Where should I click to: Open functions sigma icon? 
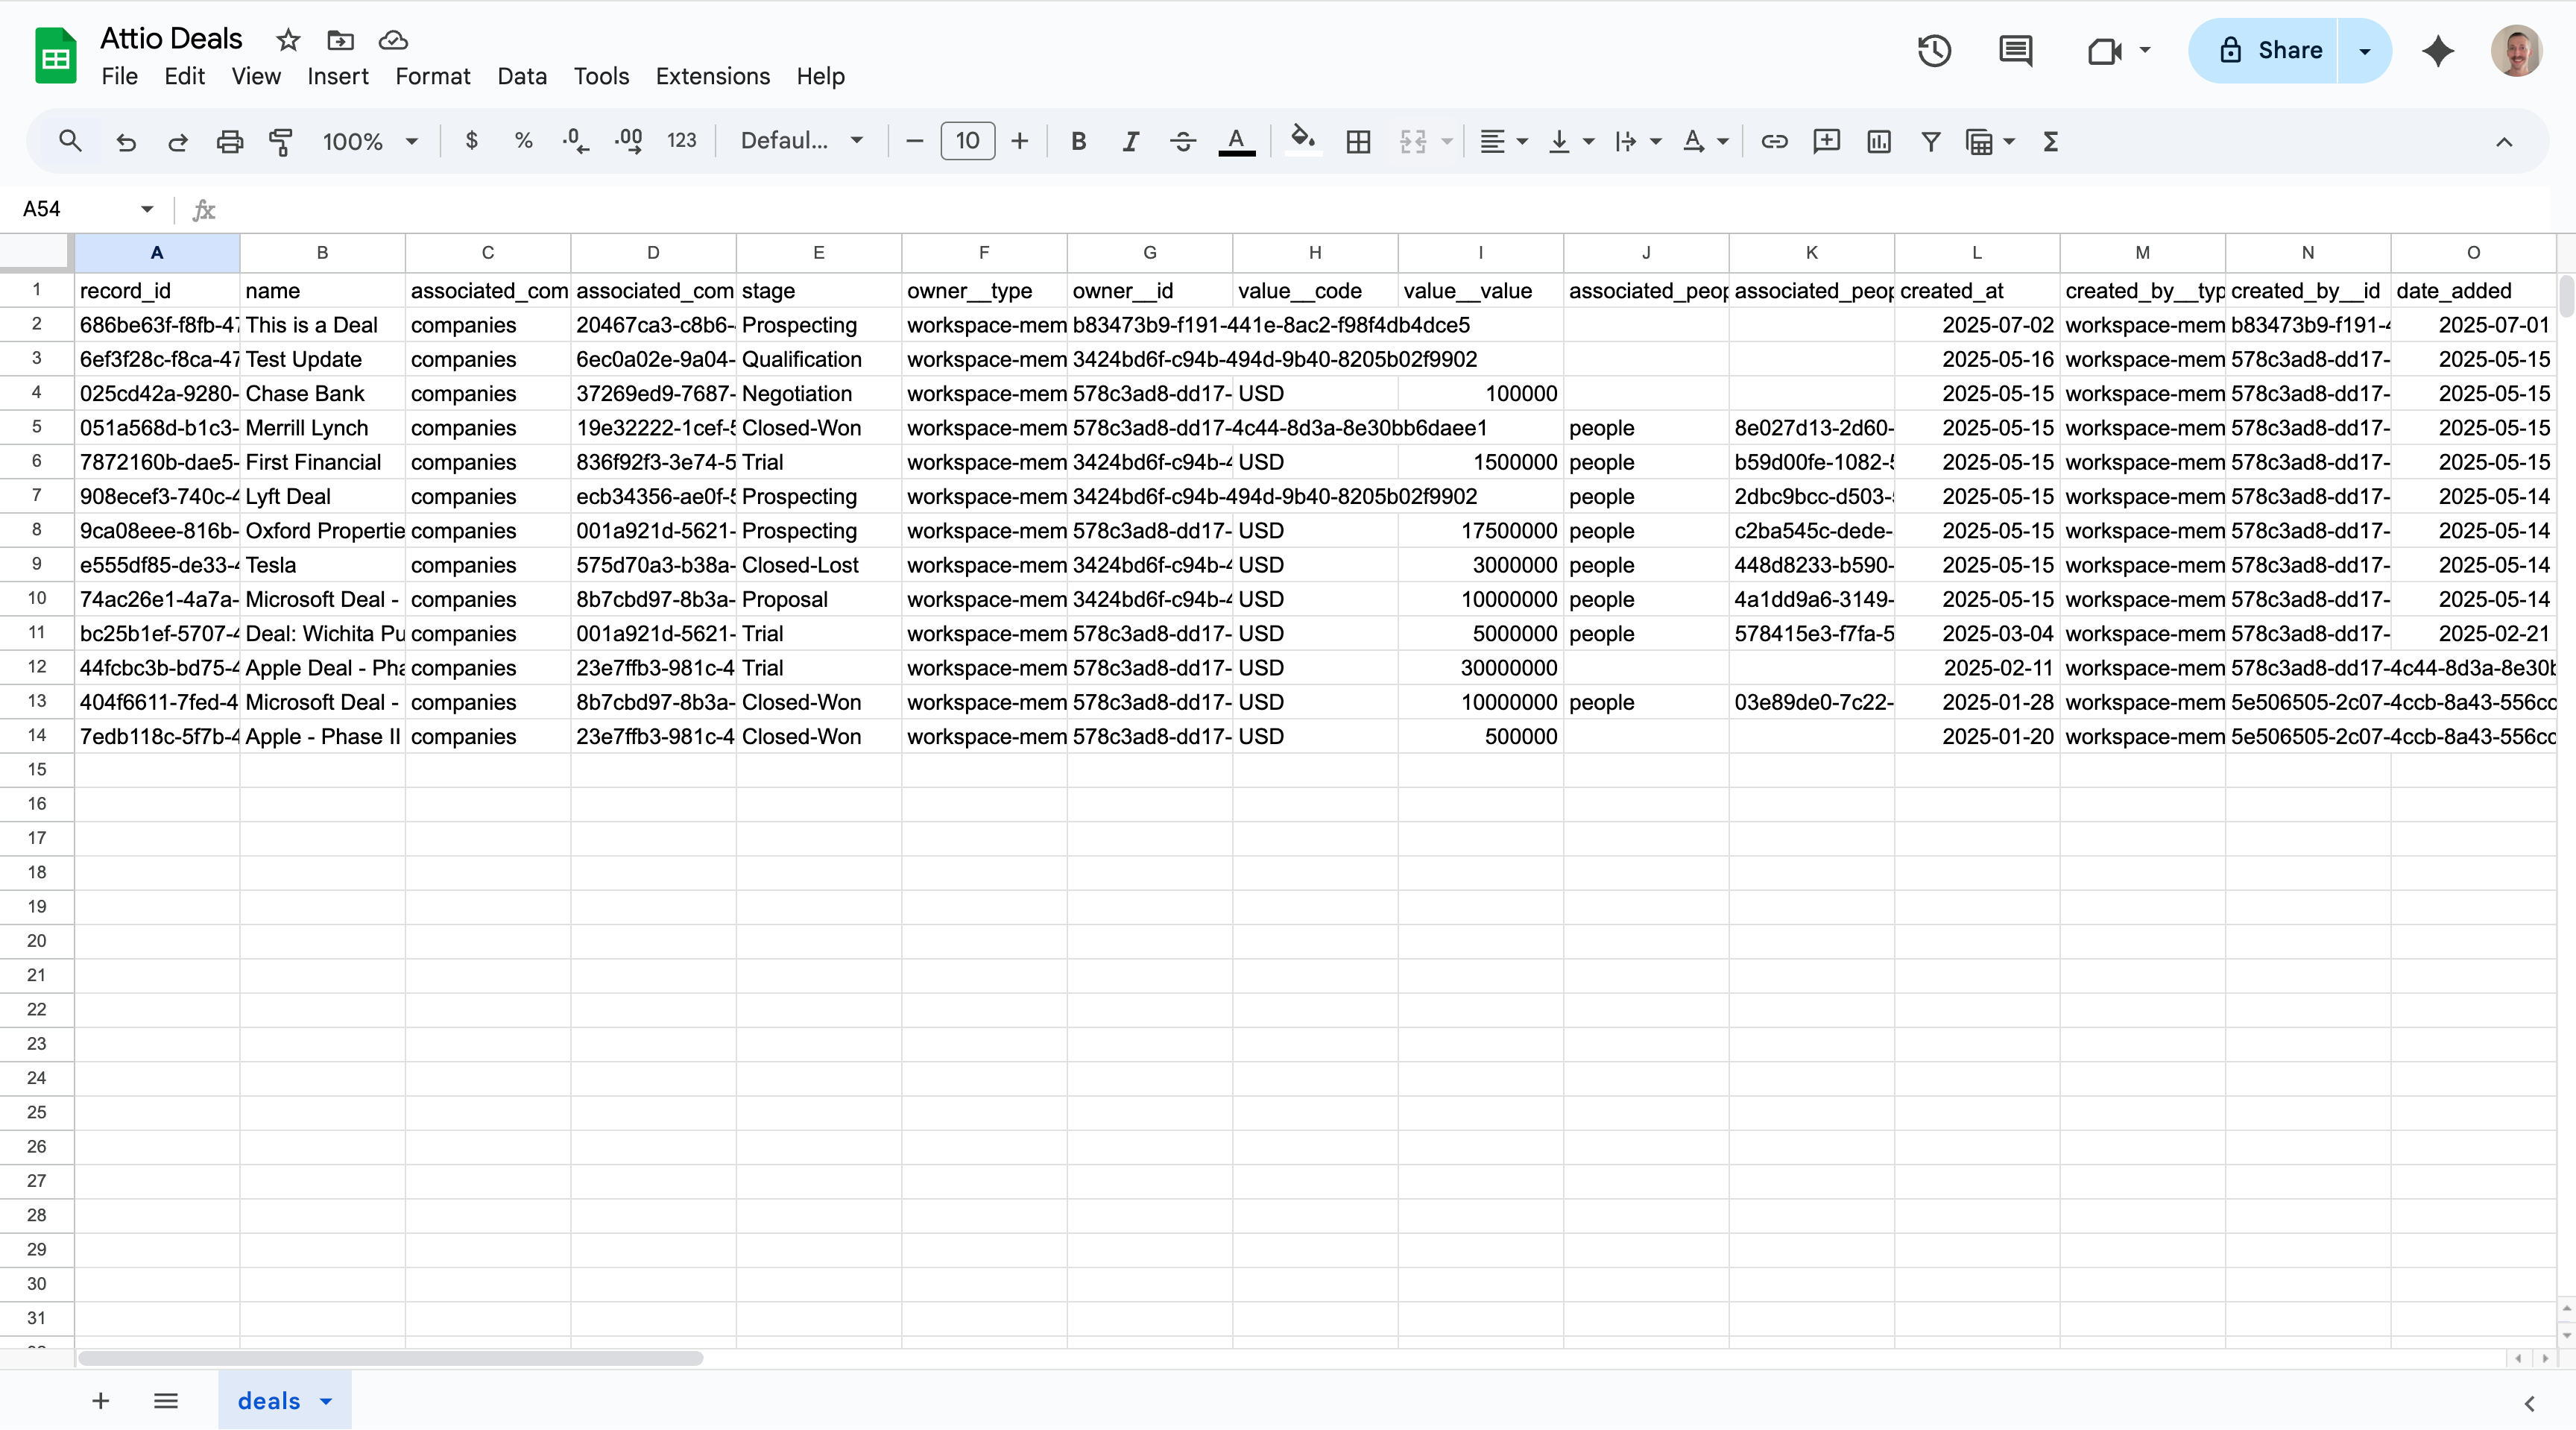[2050, 141]
